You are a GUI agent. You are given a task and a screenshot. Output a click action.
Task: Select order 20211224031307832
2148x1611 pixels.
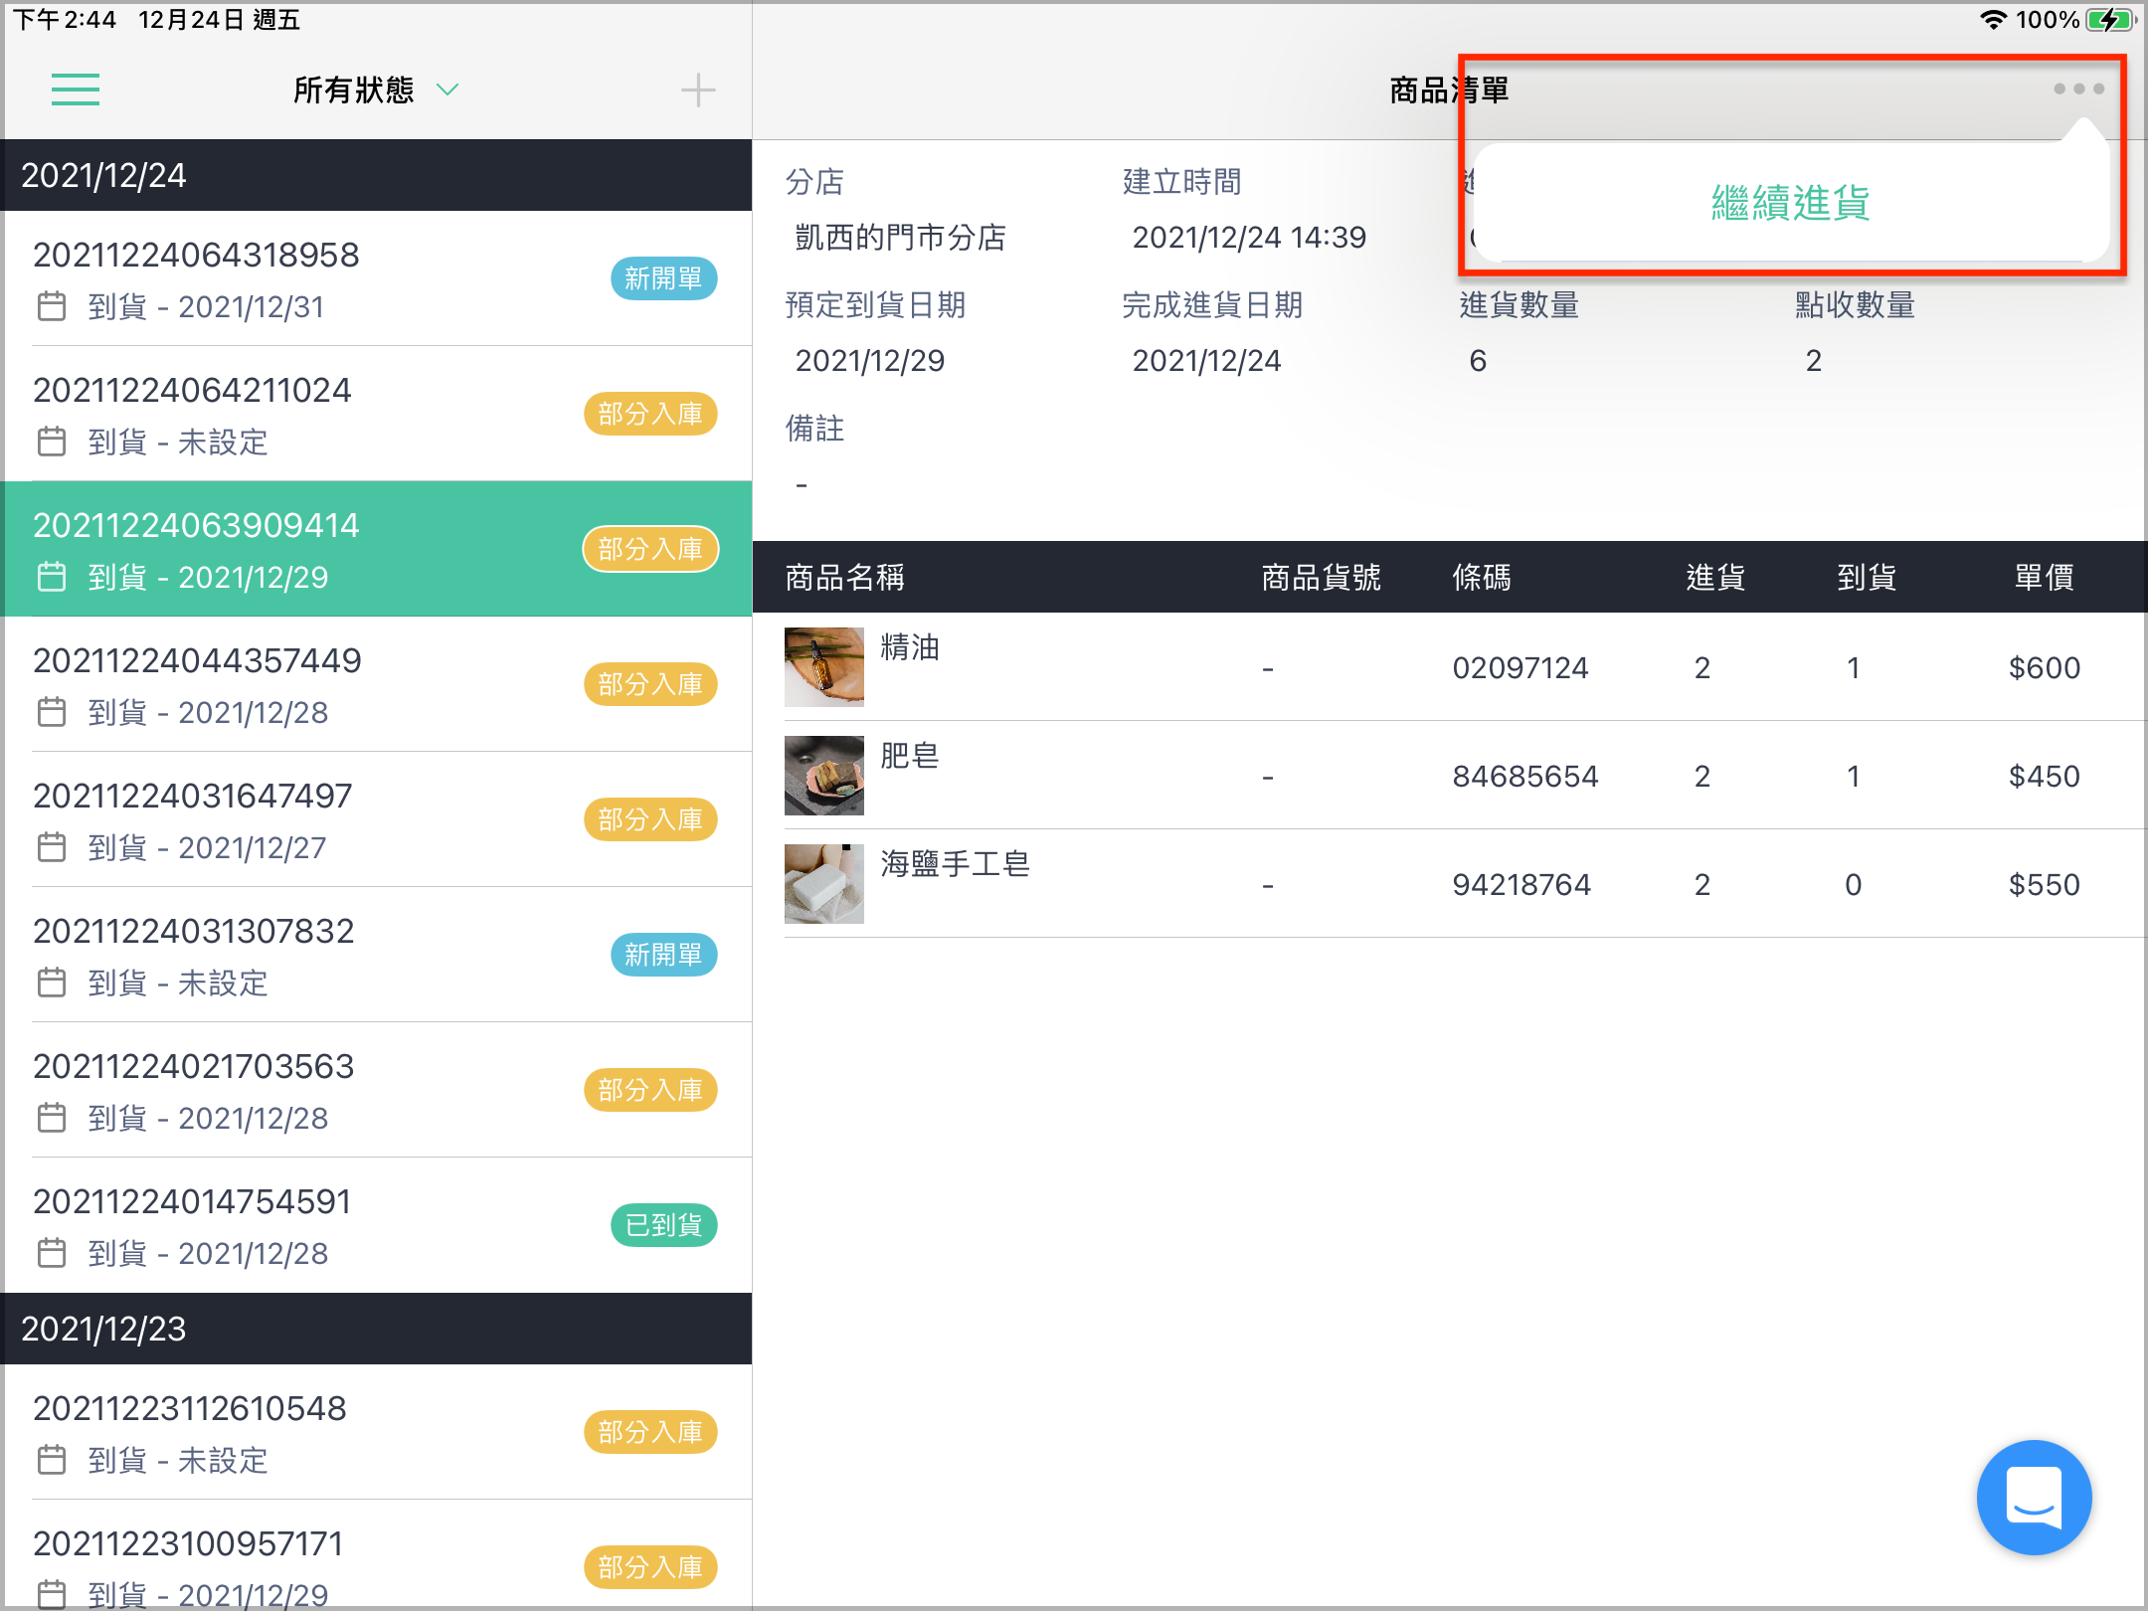point(378,955)
